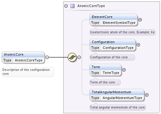
Task: Select the TotalAngularMomentum element header
Action: pos(117,92)
